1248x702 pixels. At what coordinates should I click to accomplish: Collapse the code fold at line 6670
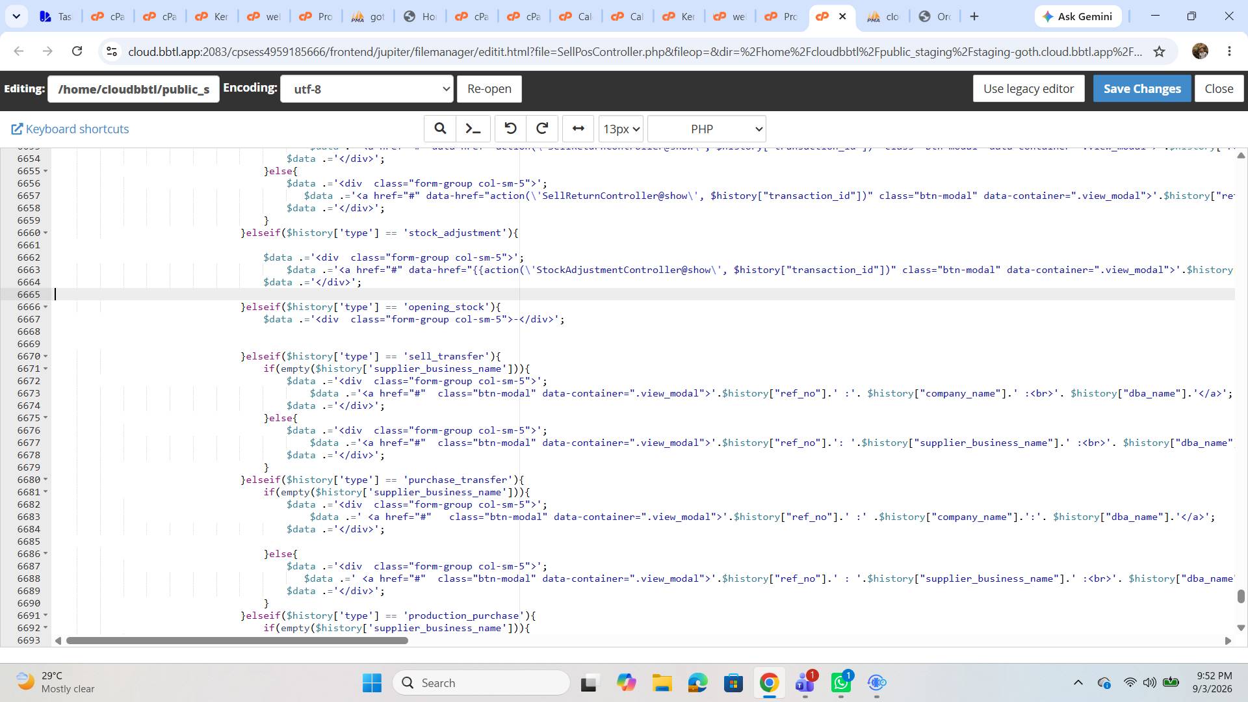point(45,356)
